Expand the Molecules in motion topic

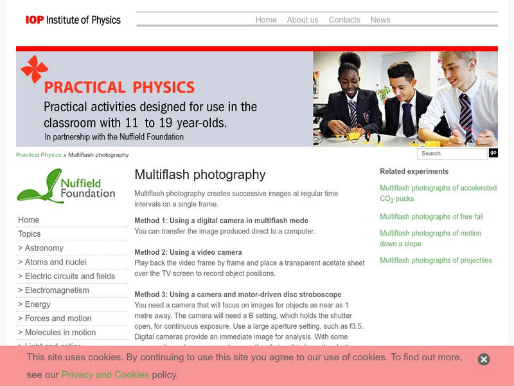(58, 333)
